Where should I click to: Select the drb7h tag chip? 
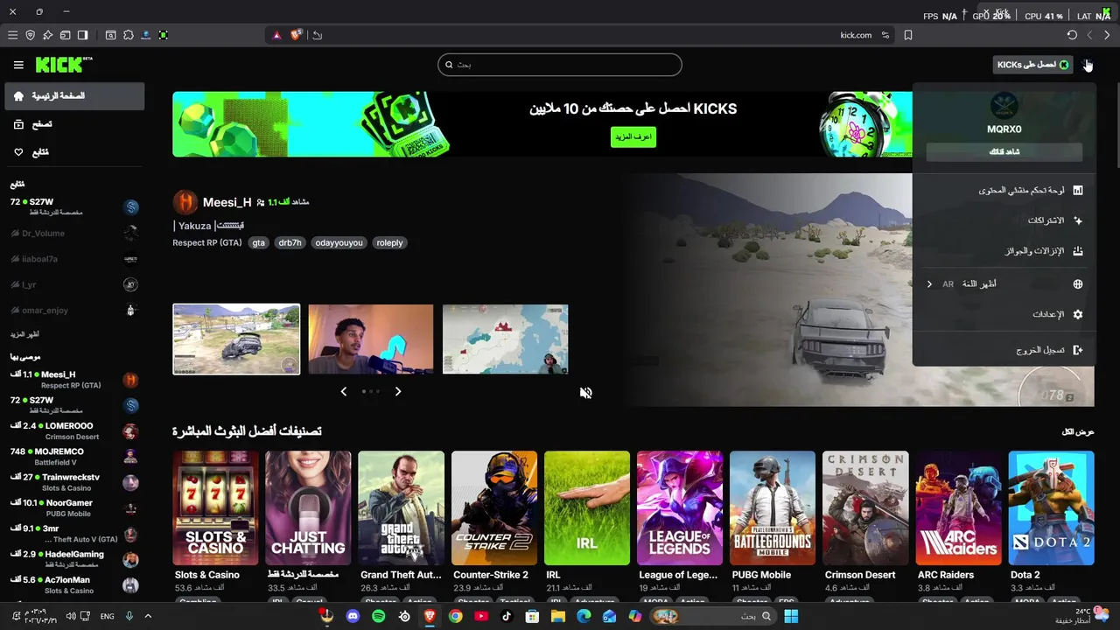pos(290,243)
